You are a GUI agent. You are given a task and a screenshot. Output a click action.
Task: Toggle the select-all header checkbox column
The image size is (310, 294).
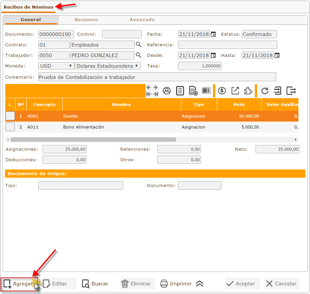10,104
